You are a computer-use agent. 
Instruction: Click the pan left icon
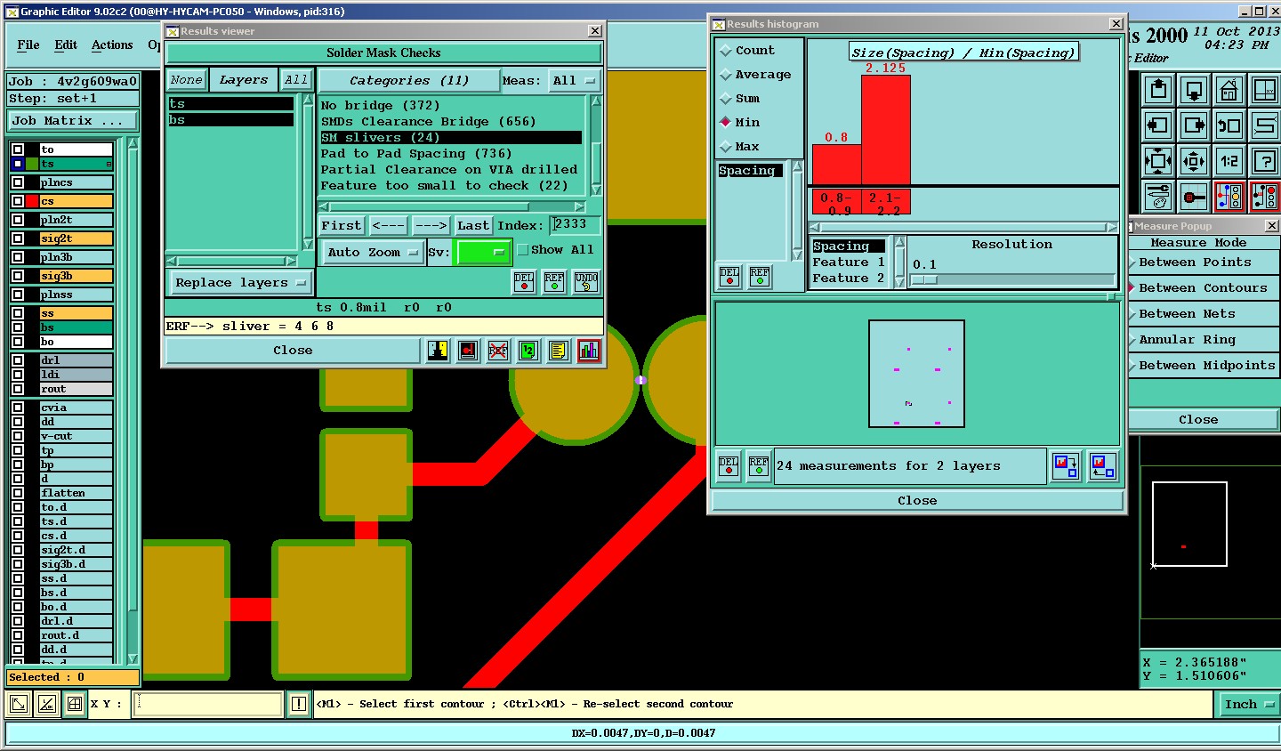point(1158,125)
